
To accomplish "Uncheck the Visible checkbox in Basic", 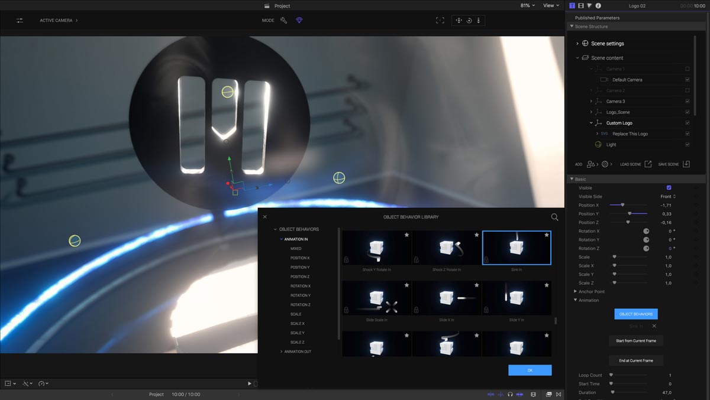I will [669, 188].
